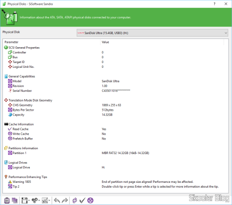Click the chart graph toolbar icon
This screenshot has height=205, width=232.
coord(45,200)
